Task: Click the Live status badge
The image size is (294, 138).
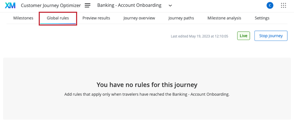Action: [244, 36]
